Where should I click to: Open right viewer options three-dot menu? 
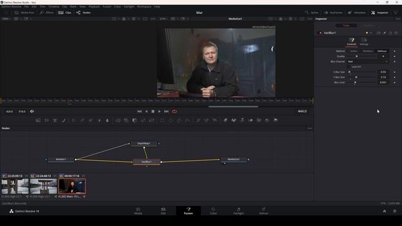310,19
